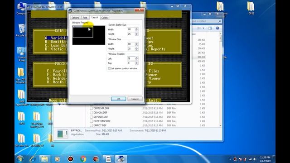
Task: Switch to the Font tab
Action: tap(85, 18)
